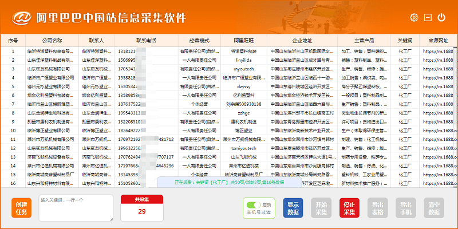Image resolution: width=458 pixels, height=229 pixels.
Task: Click the Wangwang cell 山东飞驰机械
Action: point(244,157)
